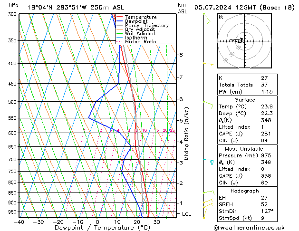Click the surface CAPE value 281
299x231 pixels.
pos(266,134)
